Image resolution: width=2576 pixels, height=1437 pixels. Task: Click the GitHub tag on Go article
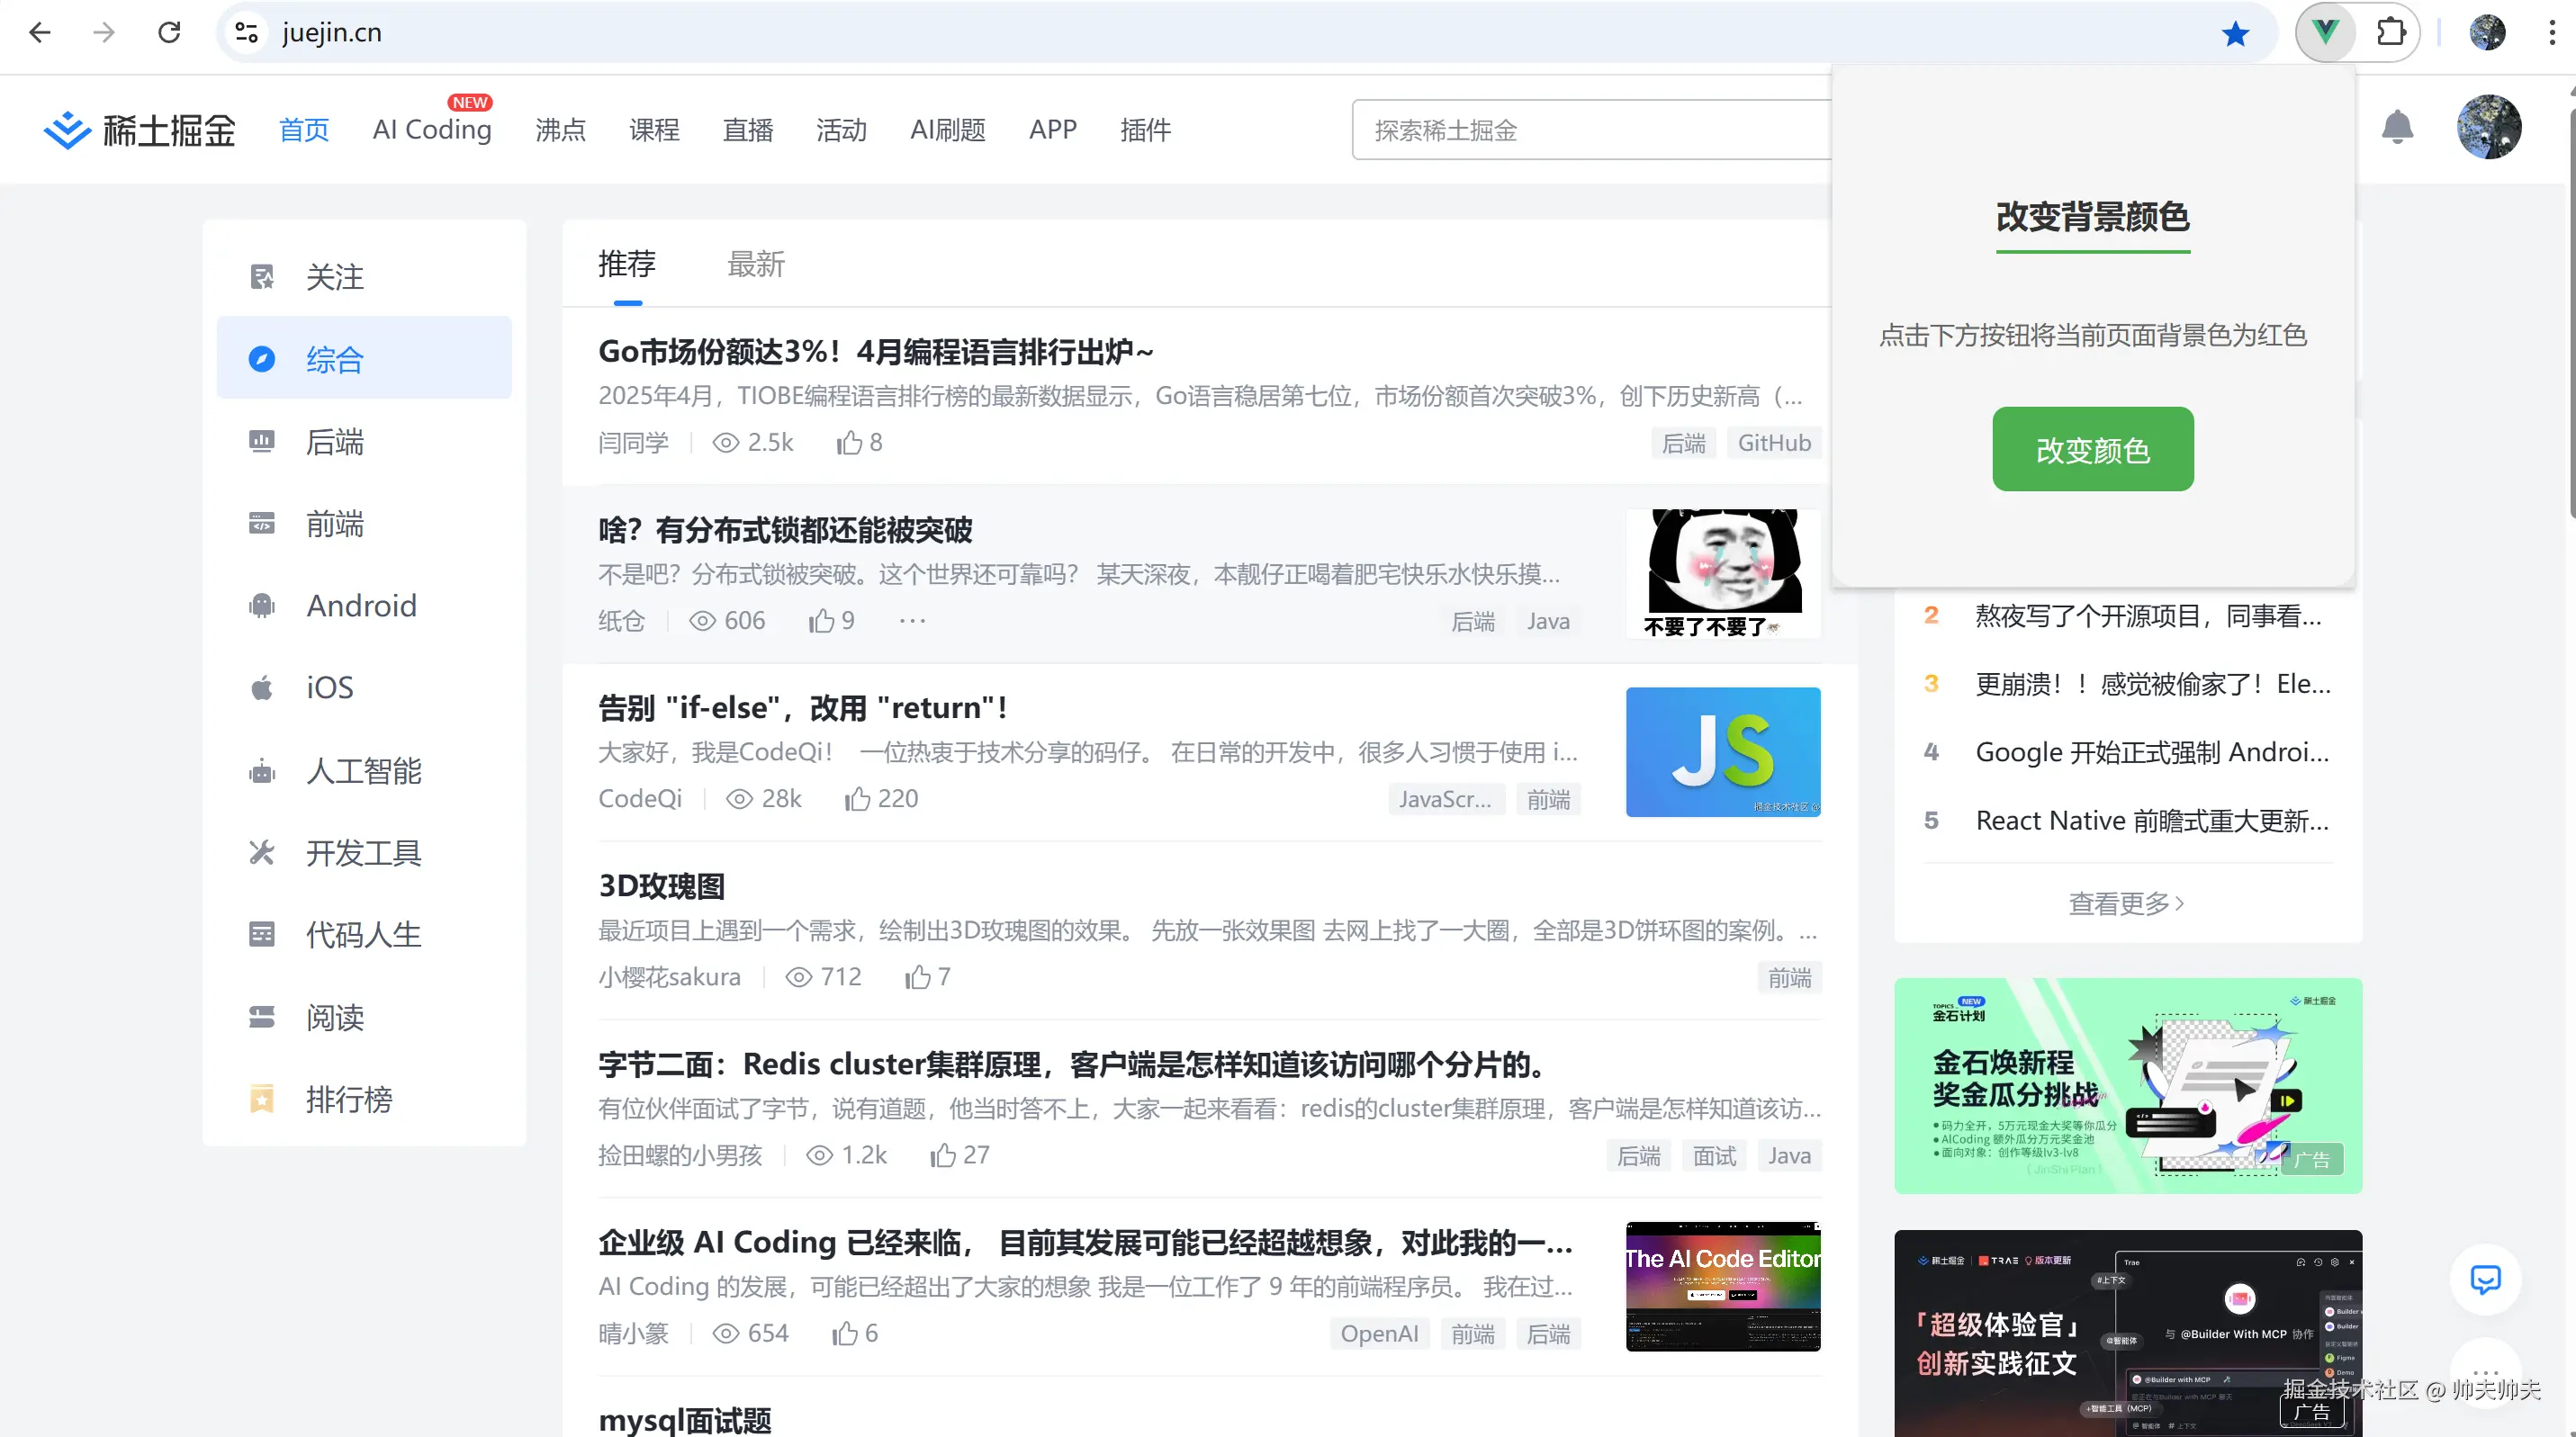coord(1774,443)
